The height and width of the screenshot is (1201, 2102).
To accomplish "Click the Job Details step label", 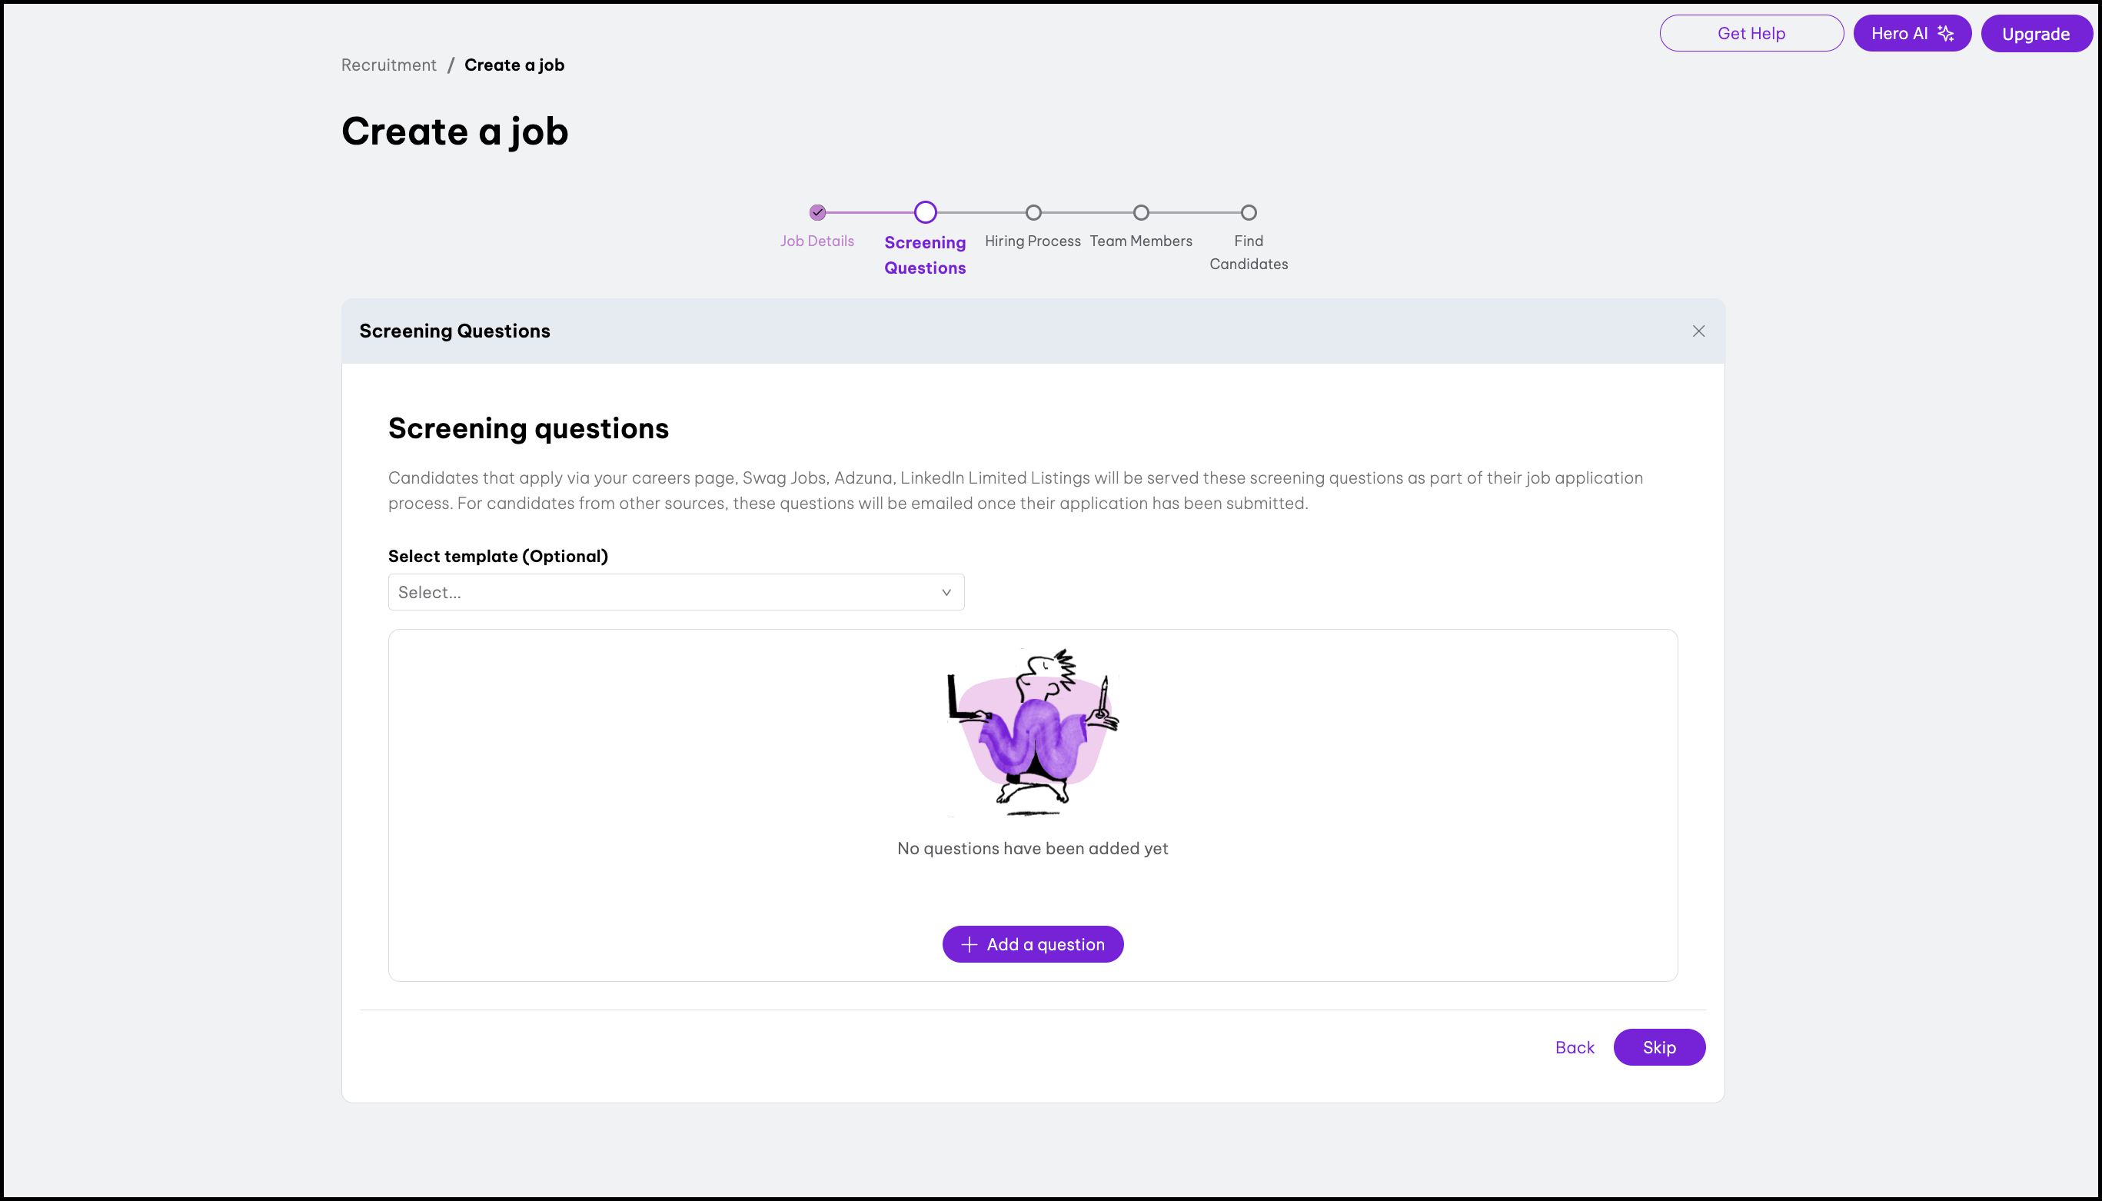I will [817, 241].
